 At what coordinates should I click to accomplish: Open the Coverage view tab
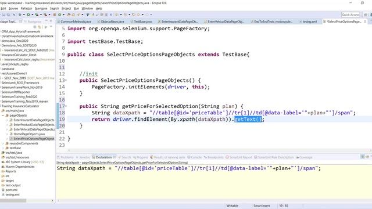[x=304, y=157]
